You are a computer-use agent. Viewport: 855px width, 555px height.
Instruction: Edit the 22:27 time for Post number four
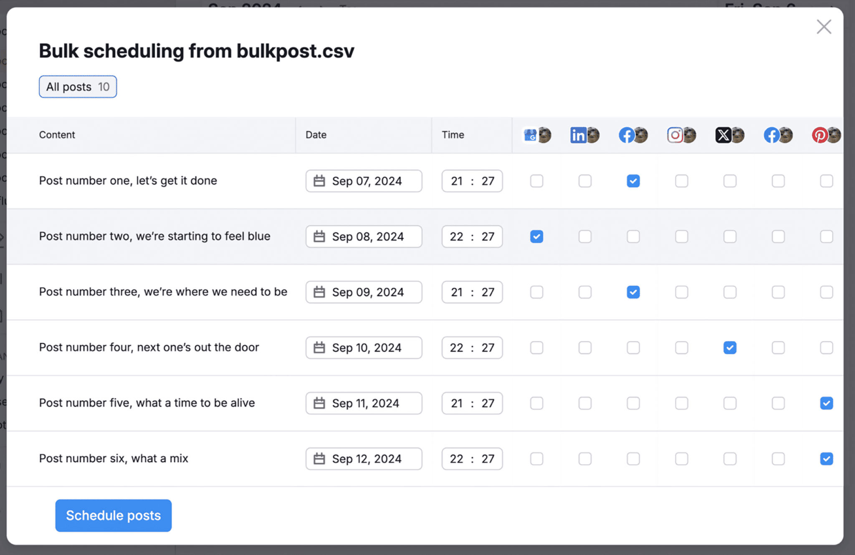pos(472,348)
